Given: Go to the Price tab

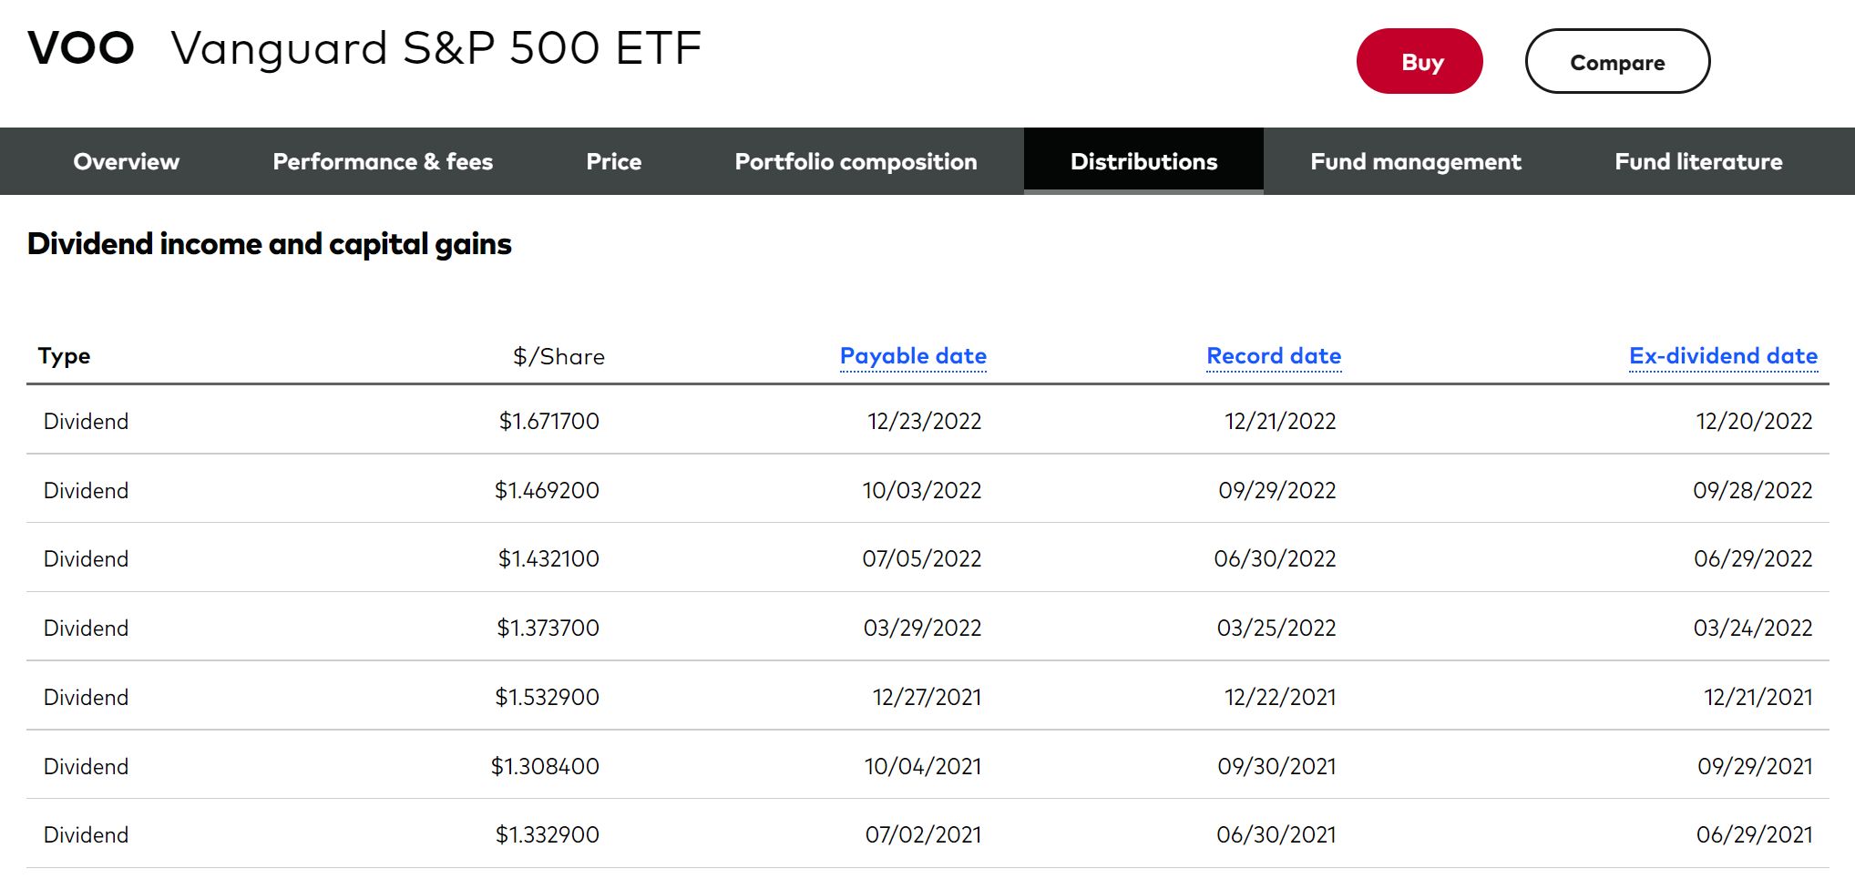Looking at the screenshot, I should point(614,161).
